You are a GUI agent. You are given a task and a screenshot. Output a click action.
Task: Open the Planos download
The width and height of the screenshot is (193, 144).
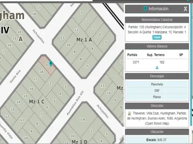[157, 97]
